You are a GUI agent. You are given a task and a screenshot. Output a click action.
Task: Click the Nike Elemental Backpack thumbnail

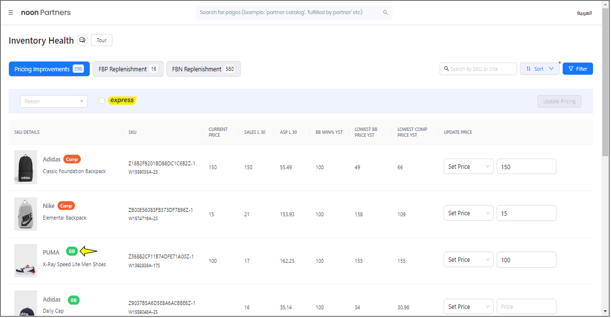[26, 214]
